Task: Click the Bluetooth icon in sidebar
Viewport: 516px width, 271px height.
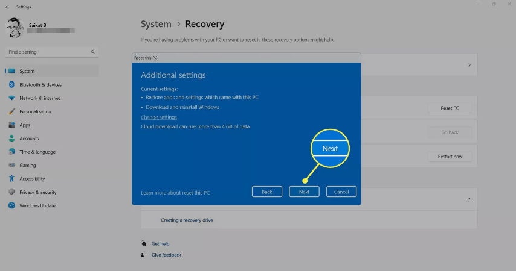Action: [x=12, y=85]
